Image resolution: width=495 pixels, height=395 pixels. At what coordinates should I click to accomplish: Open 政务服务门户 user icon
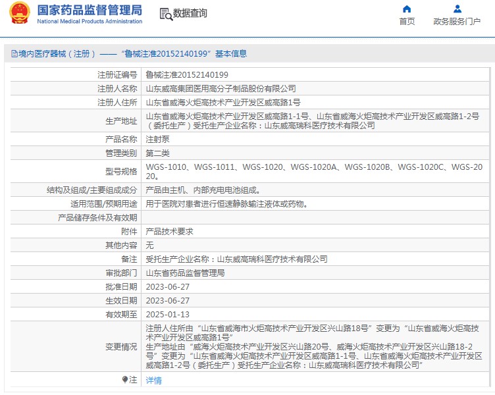pyautogui.click(x=457, y=9)
